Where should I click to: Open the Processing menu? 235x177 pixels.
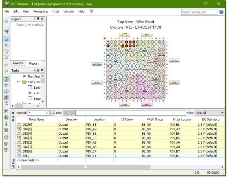[x=40, y=12]
